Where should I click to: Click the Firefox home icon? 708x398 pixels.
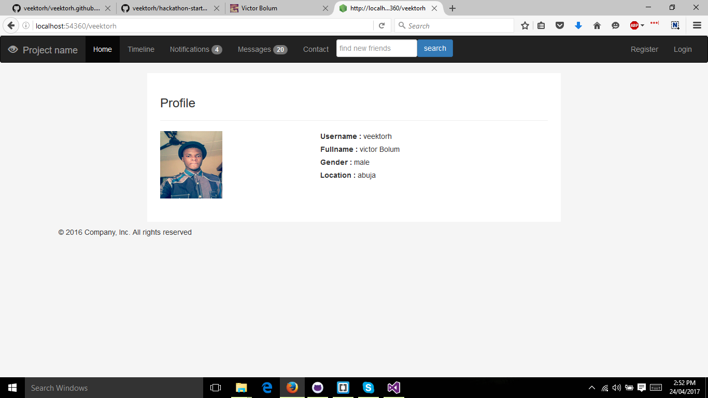point(597,25)
